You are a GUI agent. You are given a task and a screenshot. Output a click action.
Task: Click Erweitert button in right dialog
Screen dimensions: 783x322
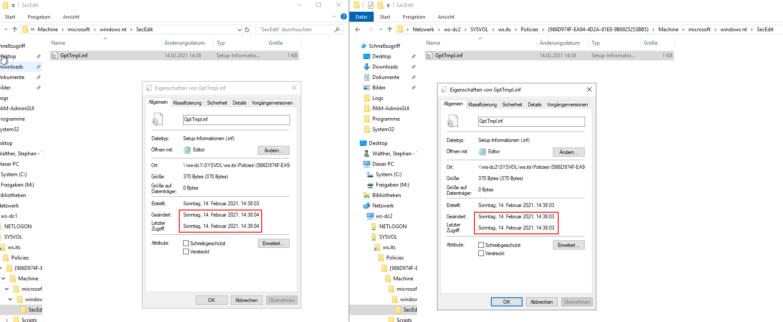(569, 245)
